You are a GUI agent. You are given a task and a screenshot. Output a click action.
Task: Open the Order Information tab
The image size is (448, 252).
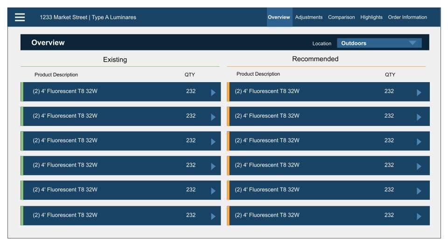tap(407, 17)
